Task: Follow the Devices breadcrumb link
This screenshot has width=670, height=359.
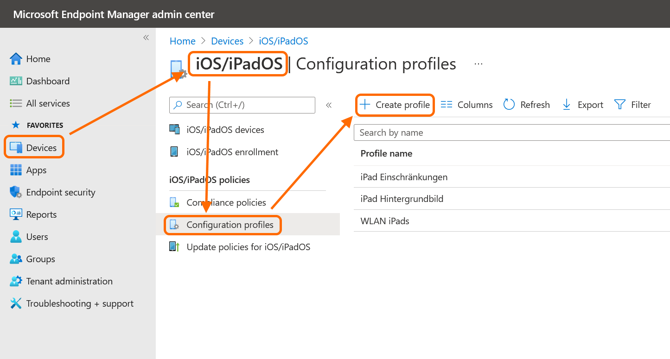Action: click(x=227, y=41)
